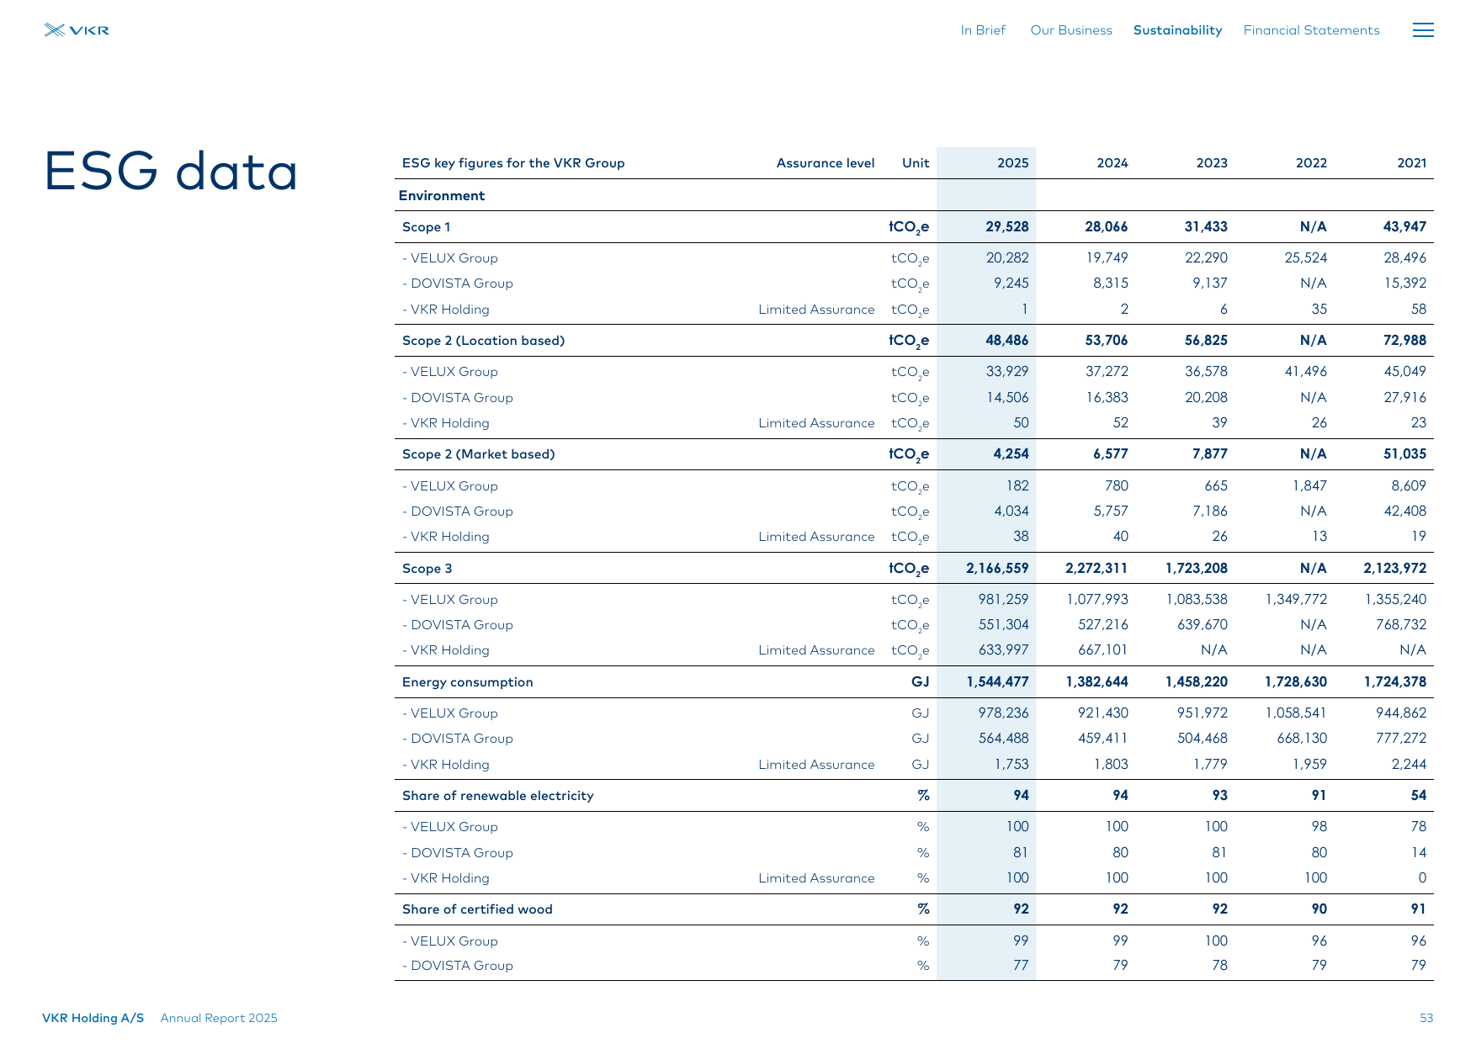Click VELUX Group Scope 1 value 20,282
Screen dimensions: 1476x1044
click(x=1006, y=257)
